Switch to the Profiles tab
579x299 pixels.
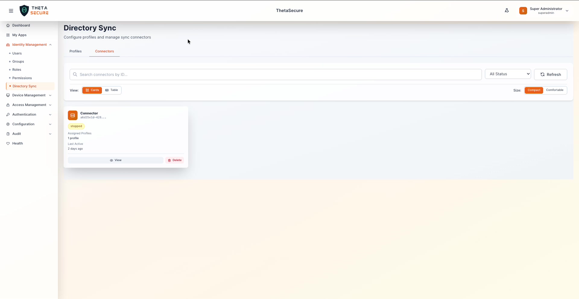click(75, 51)
